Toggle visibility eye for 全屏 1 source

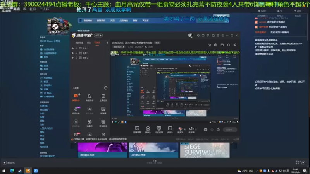point(72,53)
